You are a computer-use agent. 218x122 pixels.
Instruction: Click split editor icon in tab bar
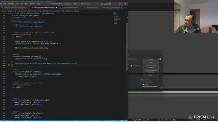tap(122, 7)
